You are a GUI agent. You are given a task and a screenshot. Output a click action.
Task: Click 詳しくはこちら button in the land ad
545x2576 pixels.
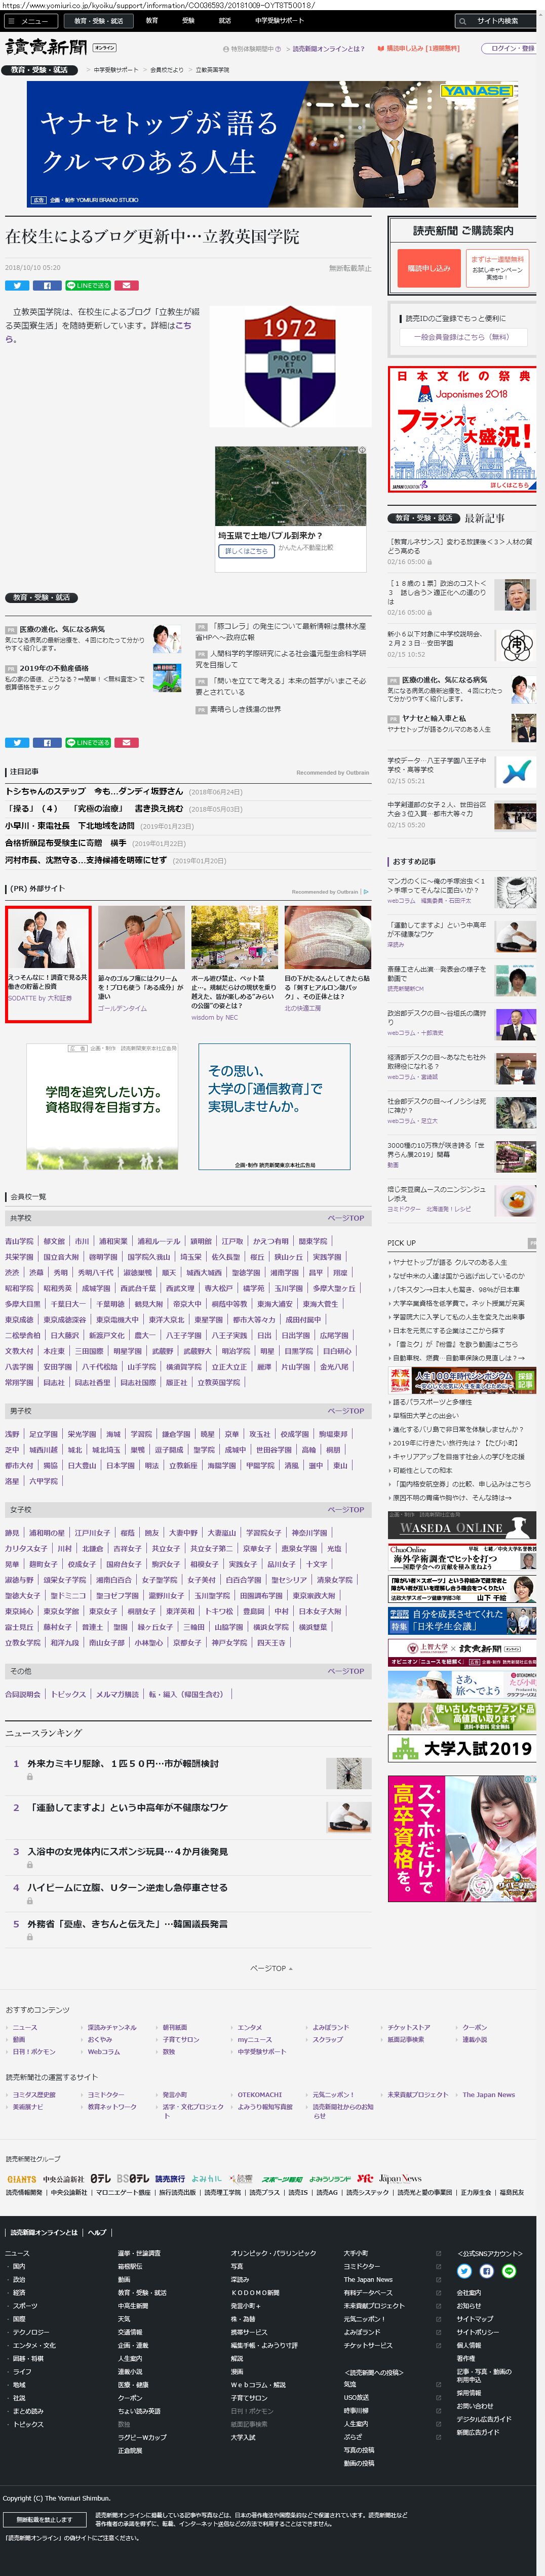(246, 551)
